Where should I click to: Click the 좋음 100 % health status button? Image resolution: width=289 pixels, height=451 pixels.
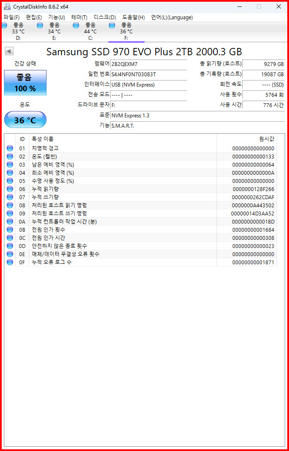pos(25,83)
